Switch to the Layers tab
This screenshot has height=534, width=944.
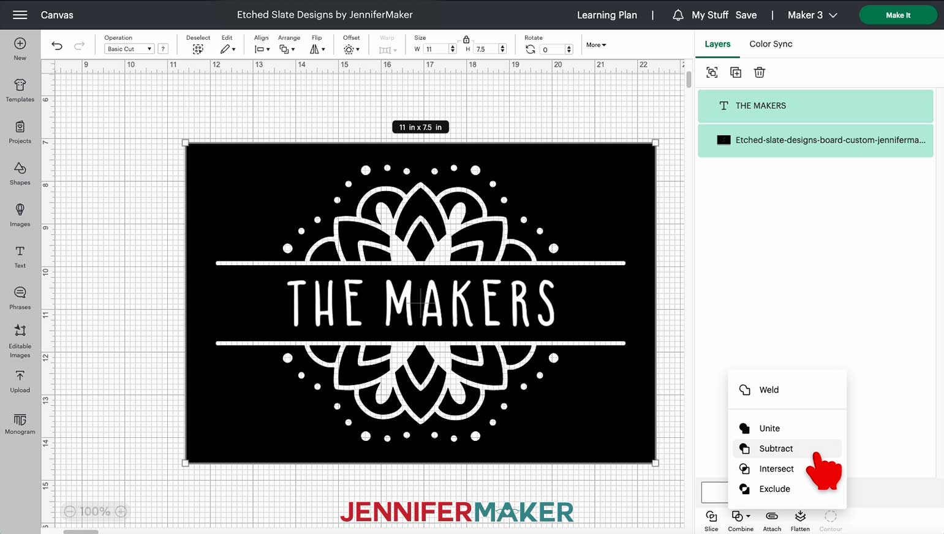click(x=717, y=44)
